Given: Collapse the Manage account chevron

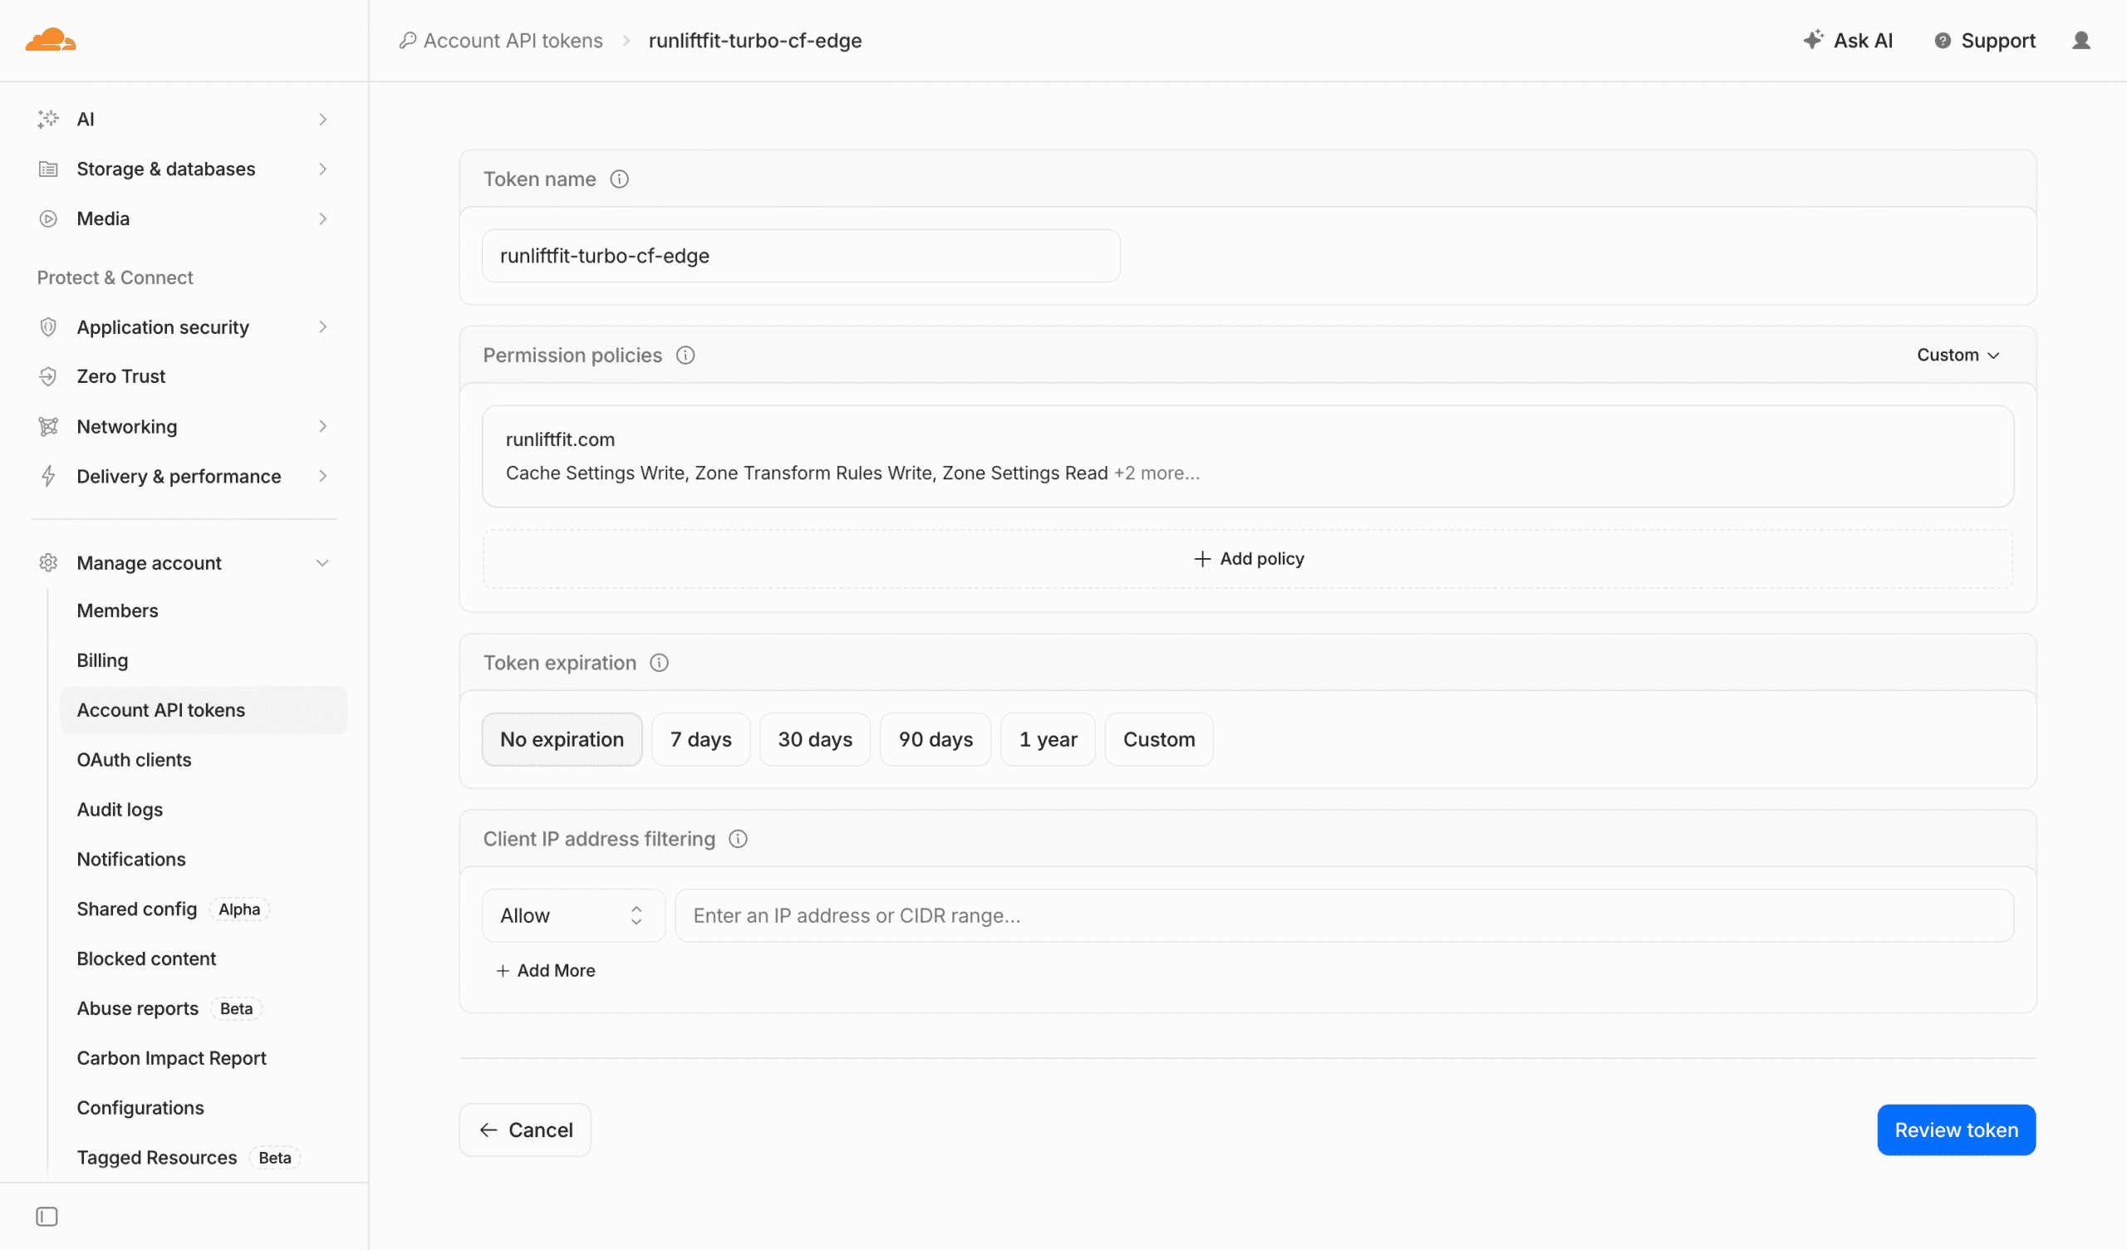Looking at the screenshot, I should [x=322, y=563].
